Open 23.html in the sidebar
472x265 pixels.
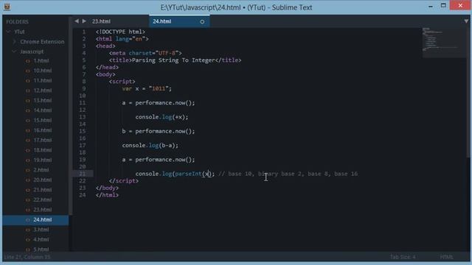[x=43, y=209]
